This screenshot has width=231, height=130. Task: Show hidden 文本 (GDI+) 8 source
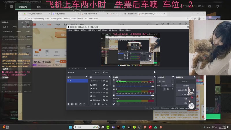[104, 81]
